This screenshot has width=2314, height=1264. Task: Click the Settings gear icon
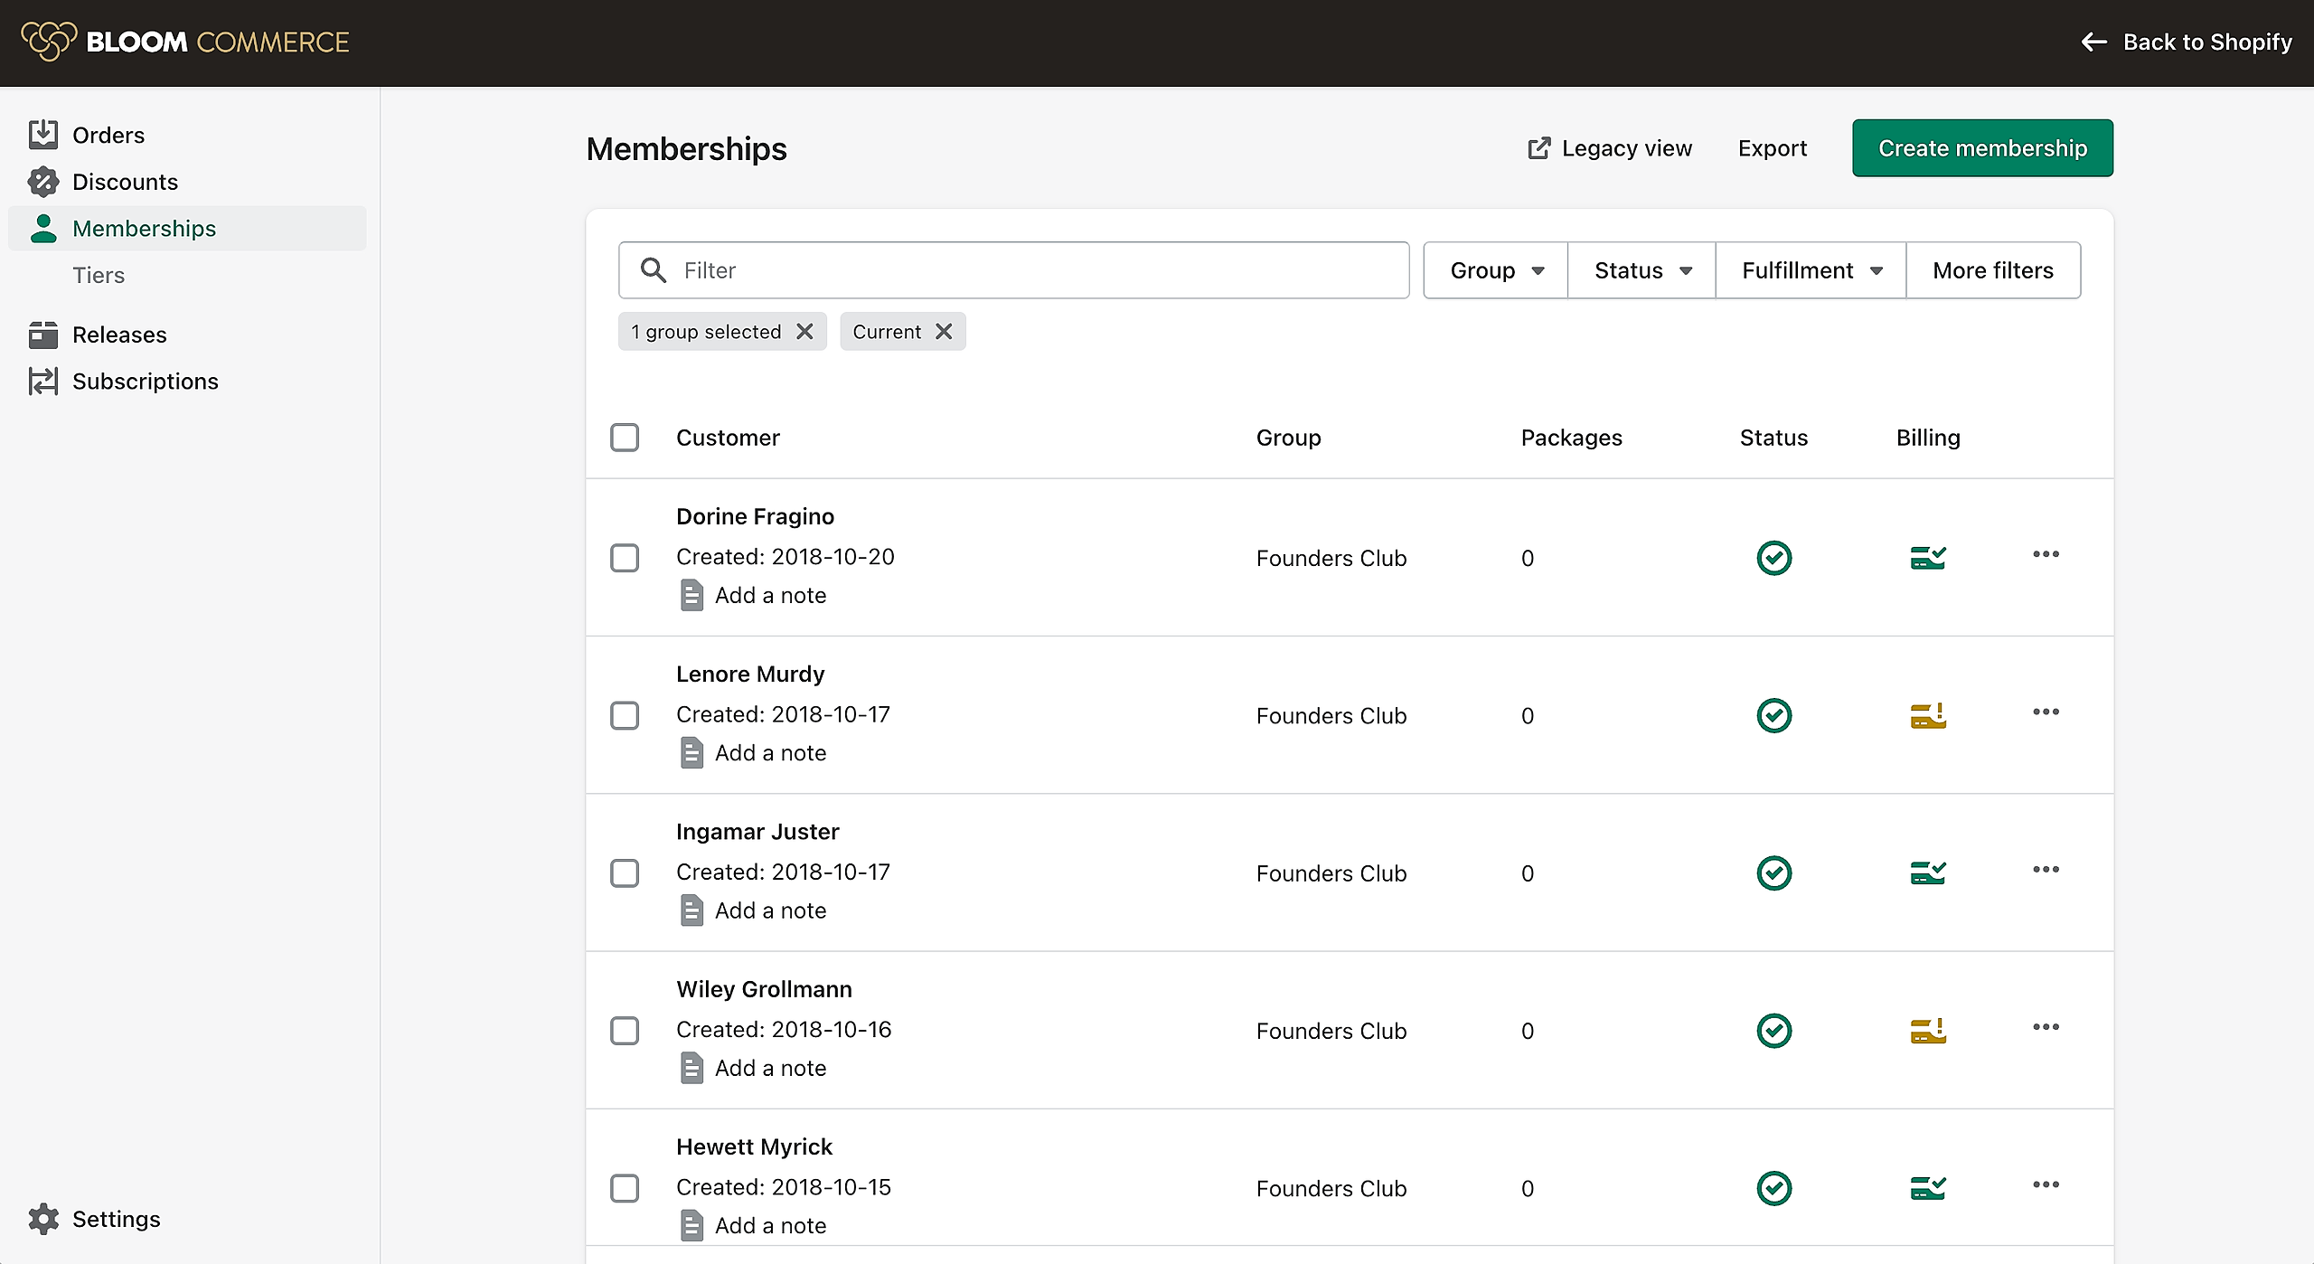pos(42,1219)
